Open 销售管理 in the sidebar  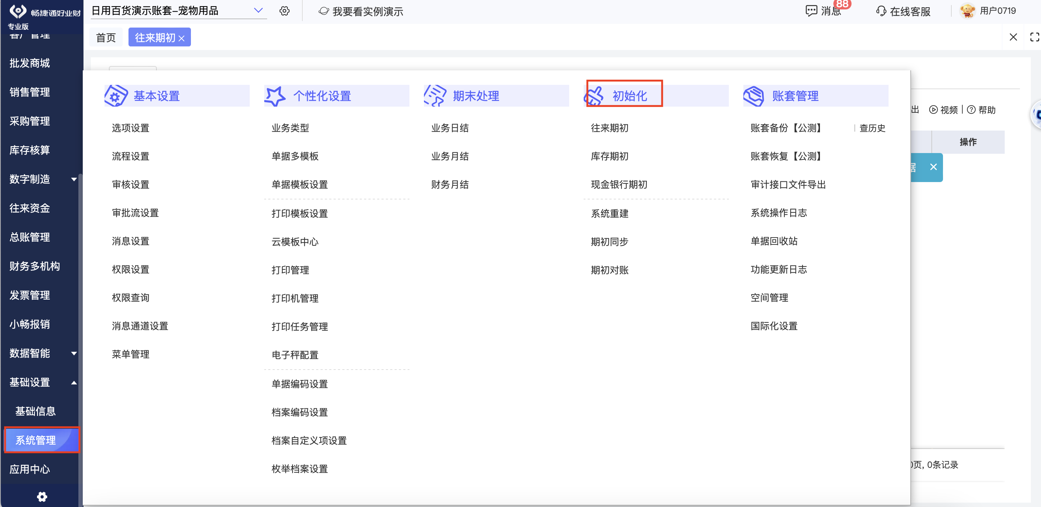pos(29,92)
